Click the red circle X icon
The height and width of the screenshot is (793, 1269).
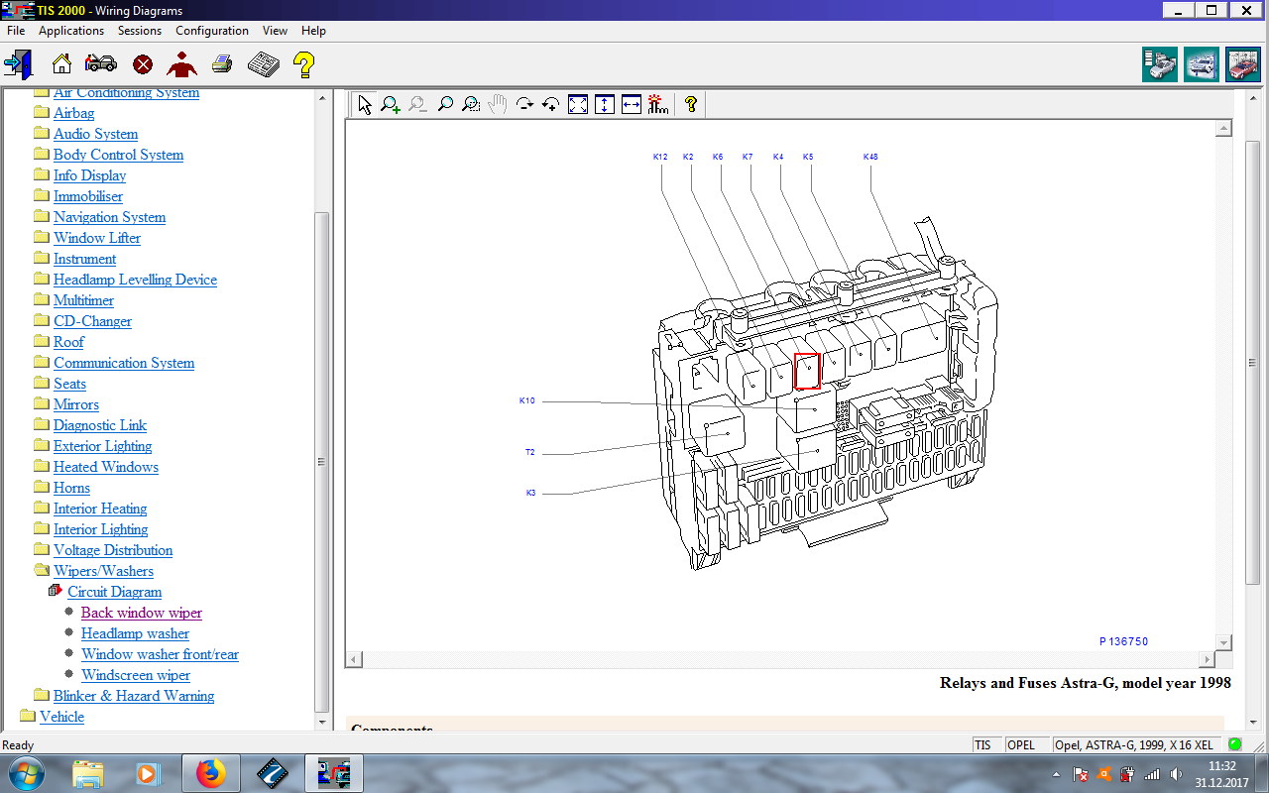143,64
